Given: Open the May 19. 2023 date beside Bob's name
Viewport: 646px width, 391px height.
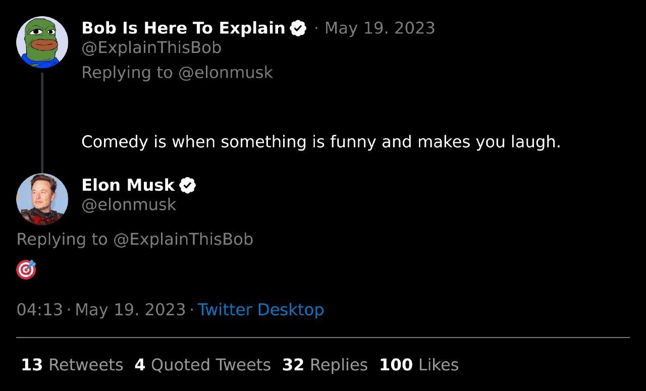Looking at the screenshot, I should [380, 28].
